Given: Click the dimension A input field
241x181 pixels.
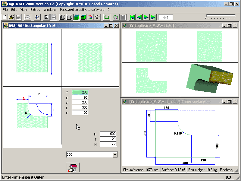Looking at the screenshot, I should pyautogui.click(x=80, y=92).
